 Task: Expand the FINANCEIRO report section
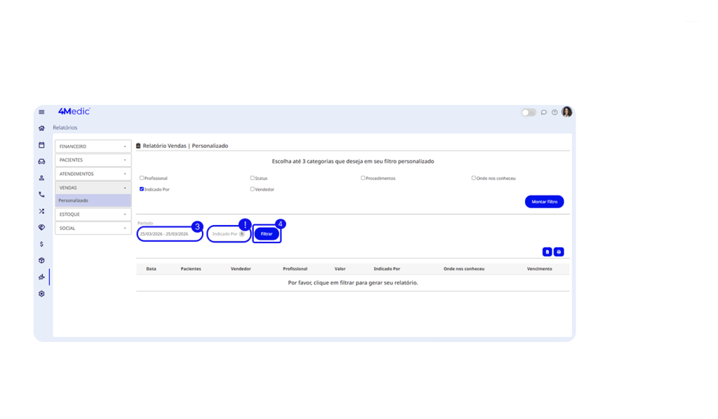93,146
